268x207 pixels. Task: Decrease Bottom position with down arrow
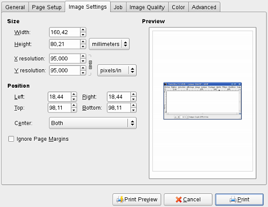tap(133, 110)
